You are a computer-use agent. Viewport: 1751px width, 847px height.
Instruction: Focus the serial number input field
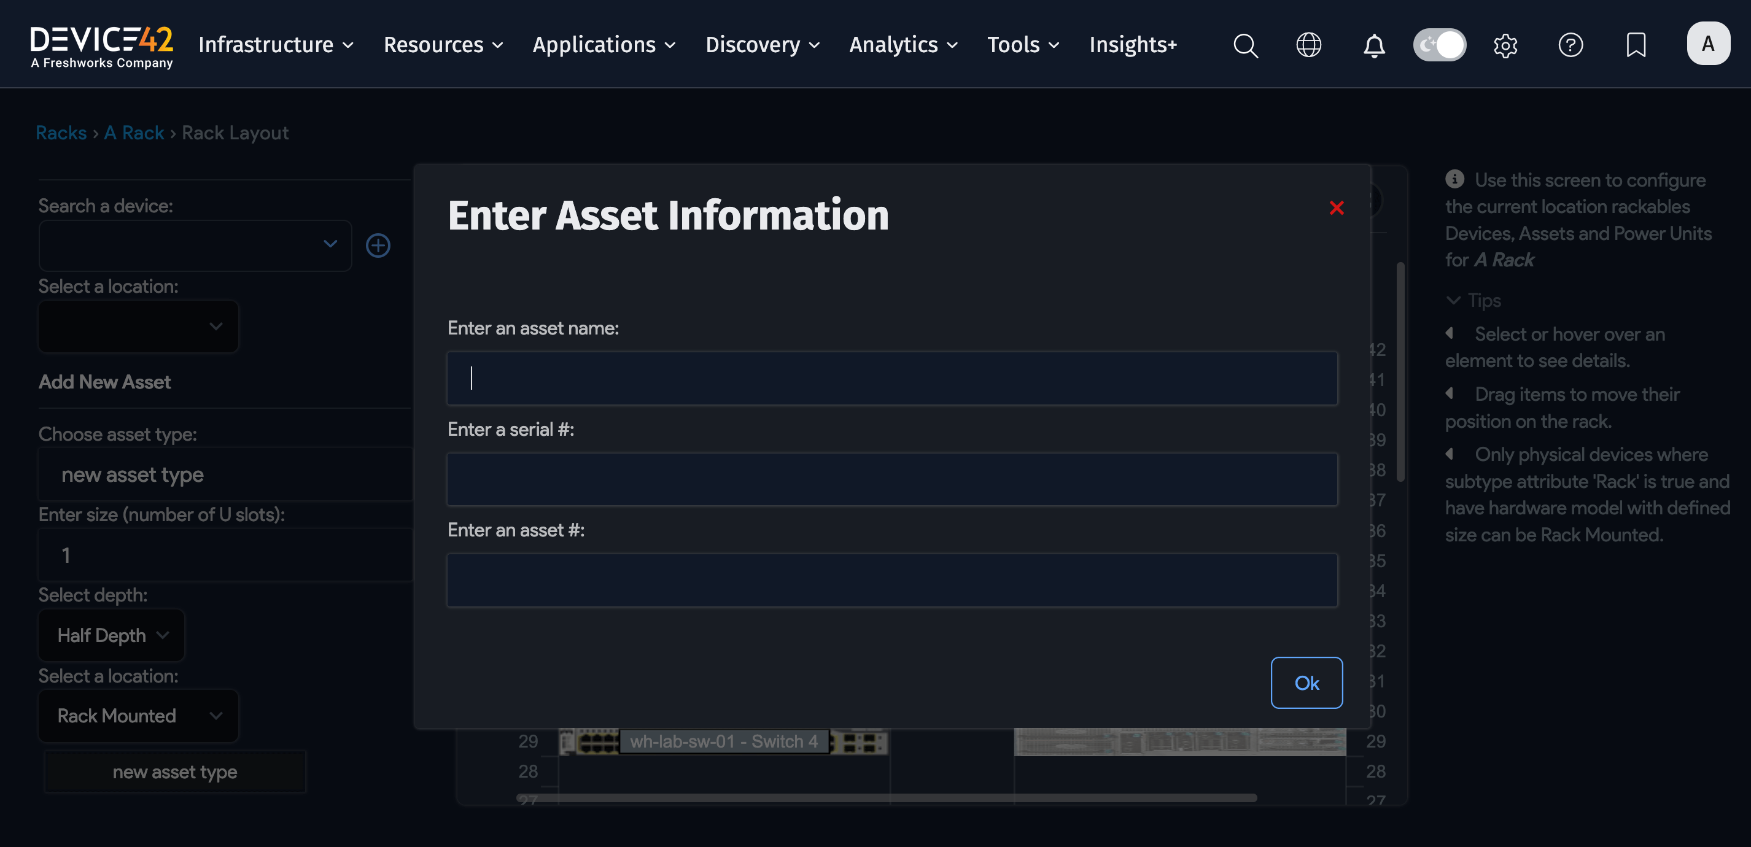pyautogui.click(x=892, y=479)
